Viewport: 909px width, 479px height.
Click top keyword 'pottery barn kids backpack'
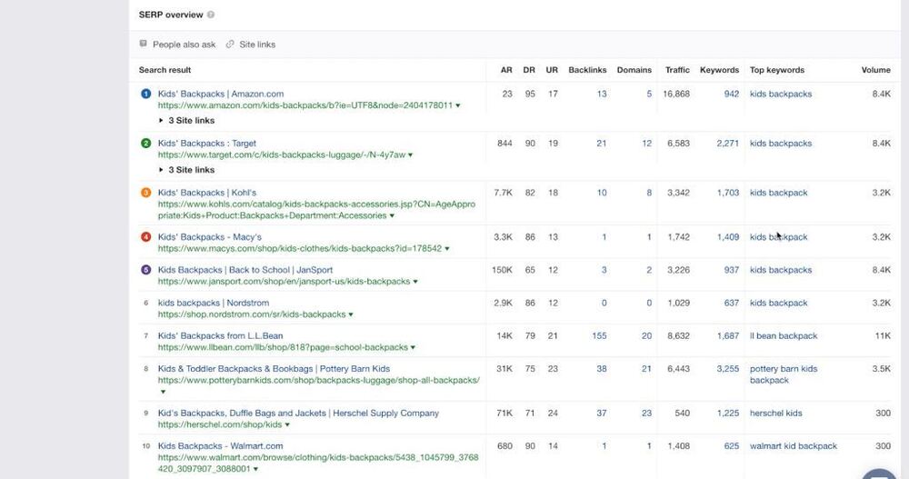click(784, 374)
